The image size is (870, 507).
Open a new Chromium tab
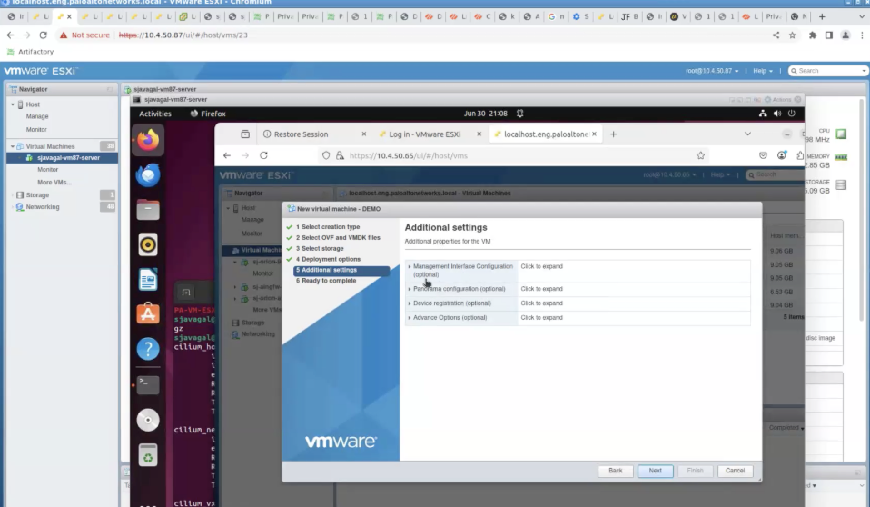(x=822, y=17)
